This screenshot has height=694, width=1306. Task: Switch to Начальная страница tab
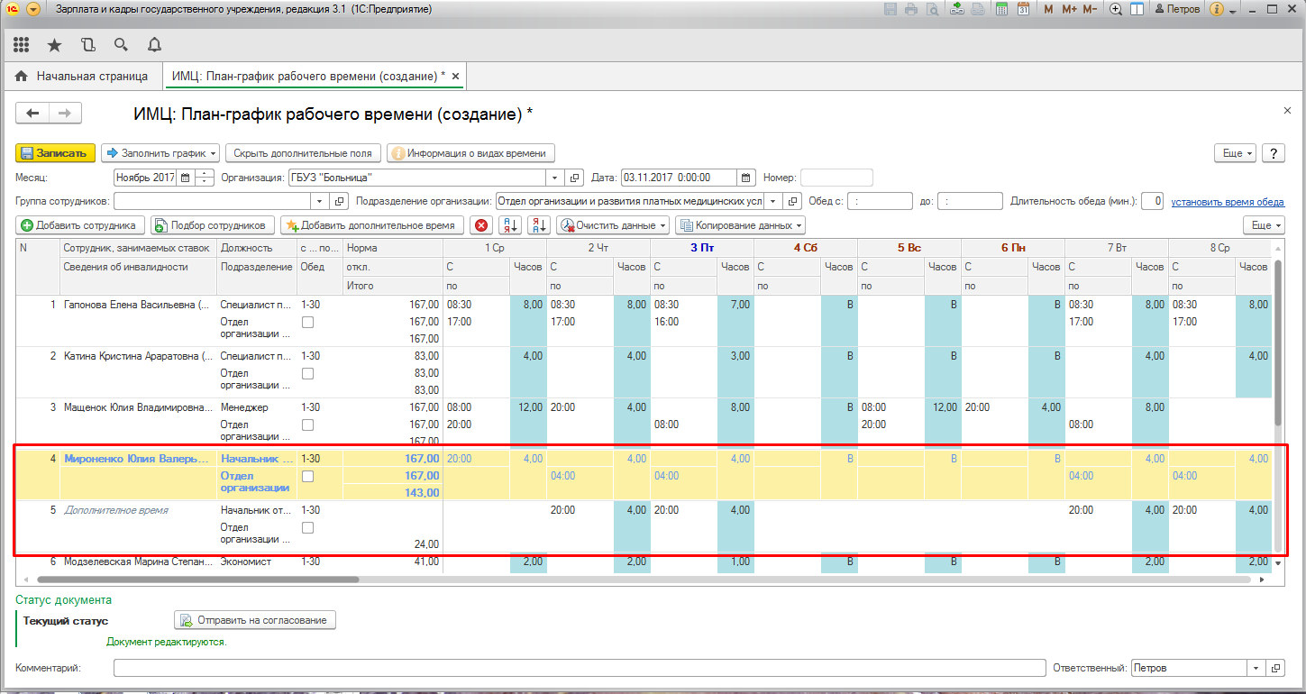pos(83,77)
